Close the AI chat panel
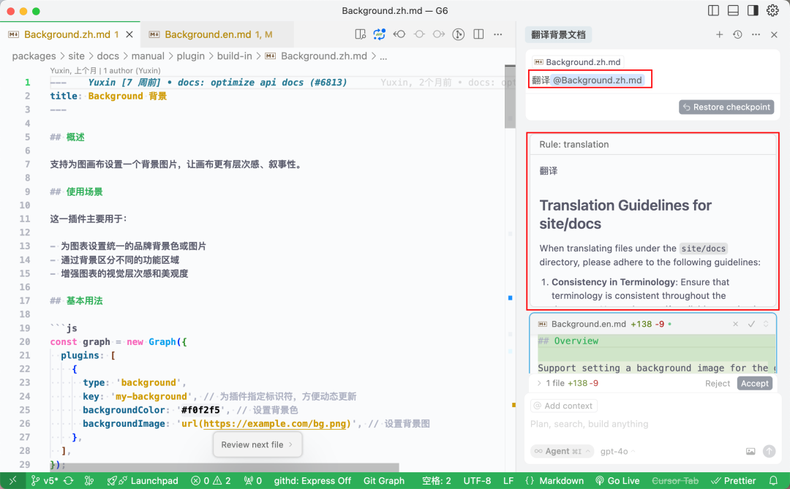The height and width of the screenshot is (489, 790). pos(775,34)
